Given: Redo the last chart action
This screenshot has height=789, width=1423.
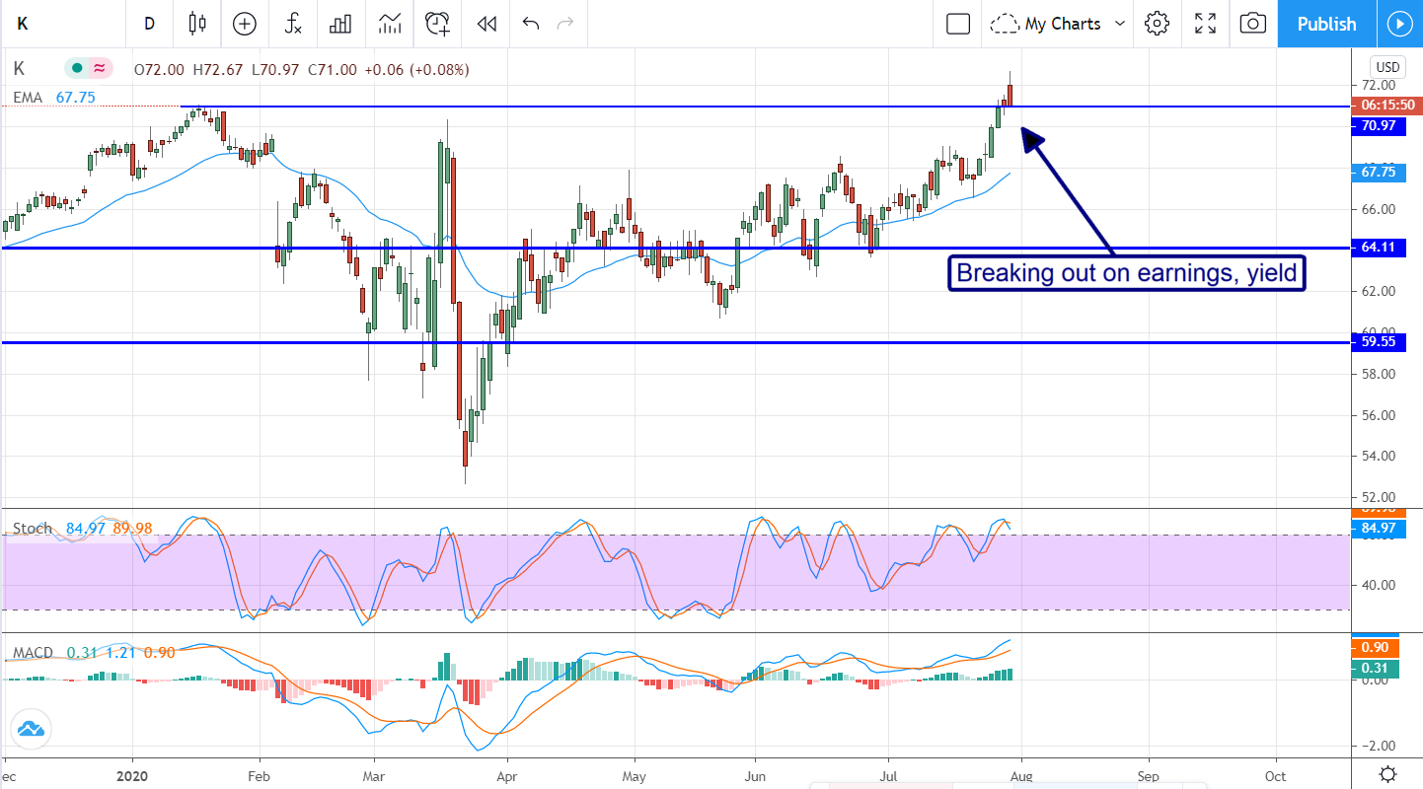Looking at the screenshot, I should [x=565, y=24].
